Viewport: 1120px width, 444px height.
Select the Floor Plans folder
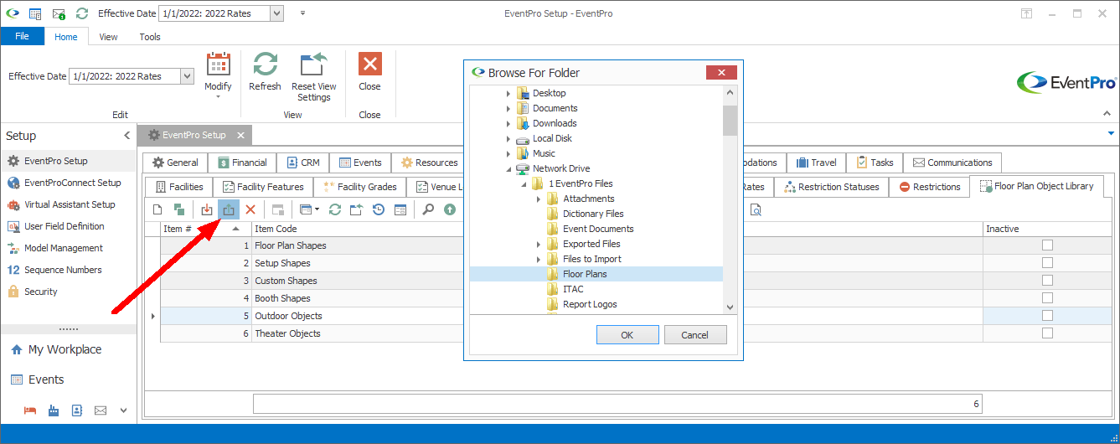click(x=585, y=274)
